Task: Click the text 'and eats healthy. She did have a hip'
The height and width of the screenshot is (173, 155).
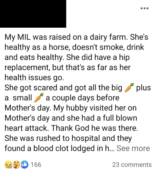Action: (x=67, y=57)
